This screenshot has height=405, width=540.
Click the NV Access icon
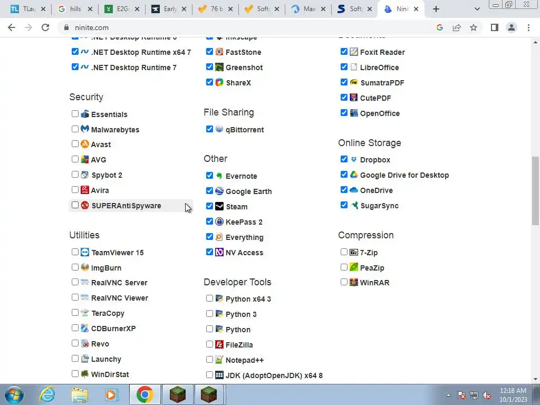click(x=219, y=252)
